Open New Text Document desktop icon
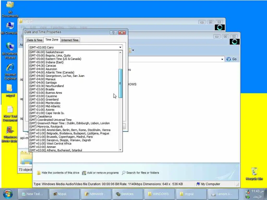Screen dimensions: 267x200 (x=10, y=114)
